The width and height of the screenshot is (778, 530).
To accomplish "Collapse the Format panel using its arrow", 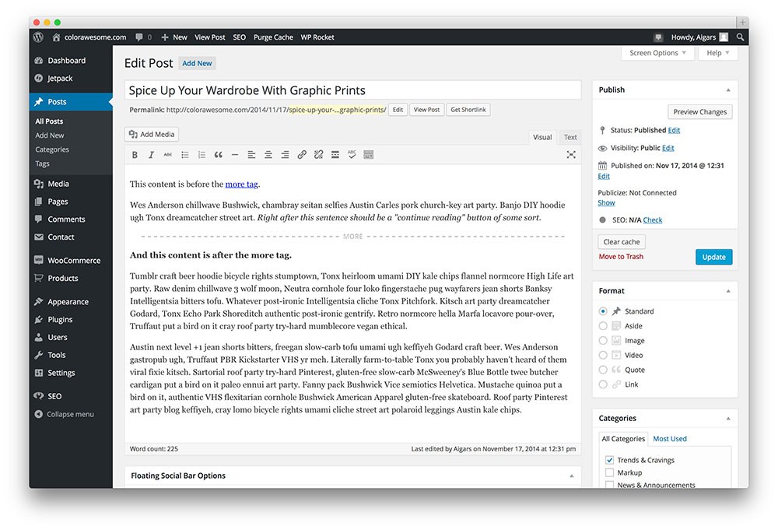I will coord(728,291).
